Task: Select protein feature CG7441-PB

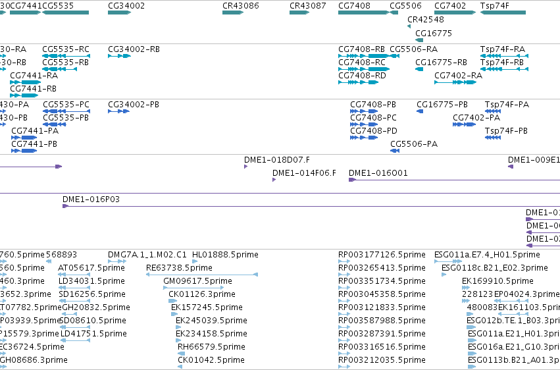Action: pyautogui.click(x=24, y=151)
